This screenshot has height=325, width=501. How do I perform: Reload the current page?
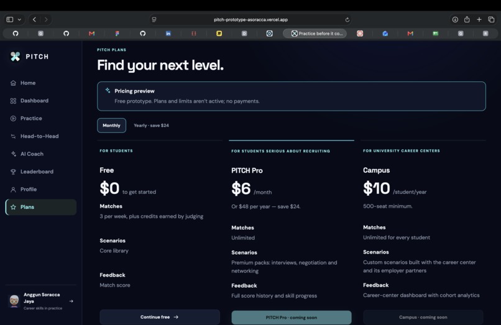click(x=347, y=19)
